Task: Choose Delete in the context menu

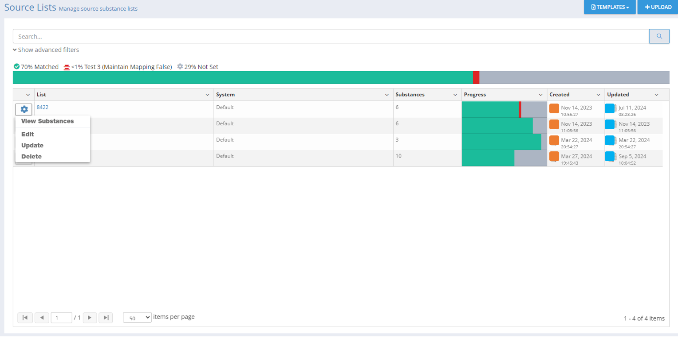Action: coord(32,156)
